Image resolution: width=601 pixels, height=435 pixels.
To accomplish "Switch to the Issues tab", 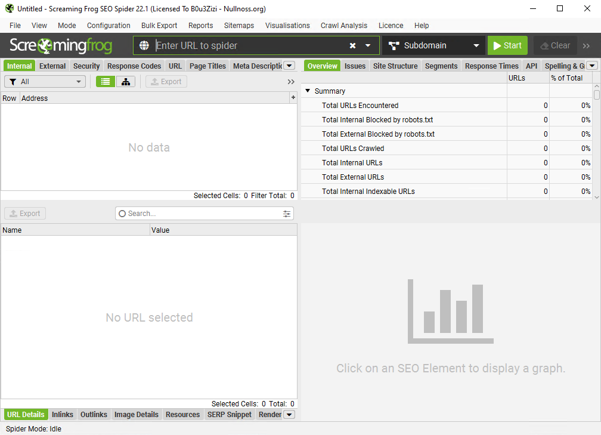I will (355, 66).
